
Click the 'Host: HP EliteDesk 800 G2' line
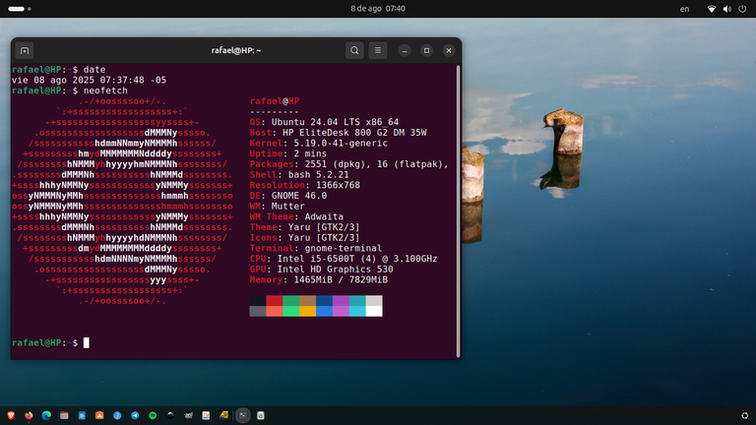pyautogui.click(x=338, y=133)
